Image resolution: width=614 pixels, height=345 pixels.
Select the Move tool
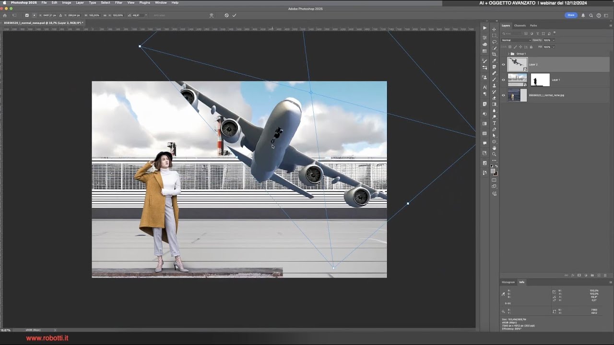pos(494,29)
